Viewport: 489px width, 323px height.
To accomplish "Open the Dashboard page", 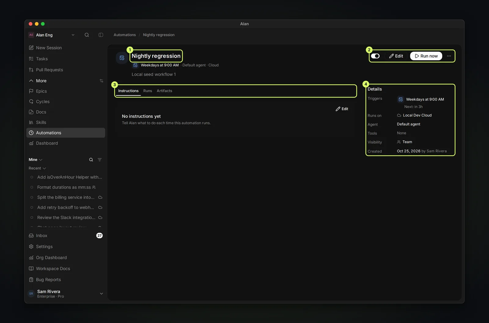I will click(66, 143).
